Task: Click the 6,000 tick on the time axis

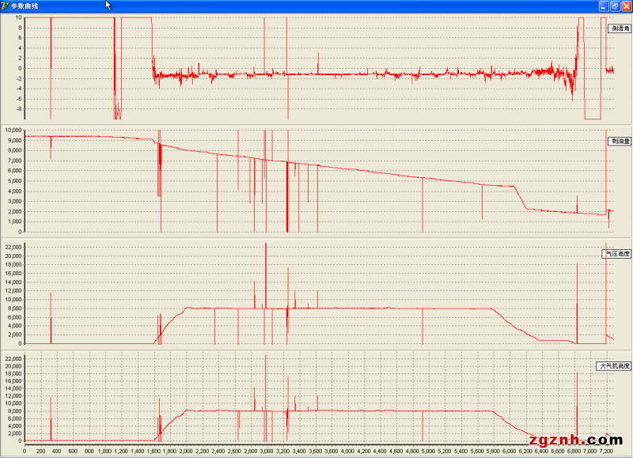Action: pos(507,452)
